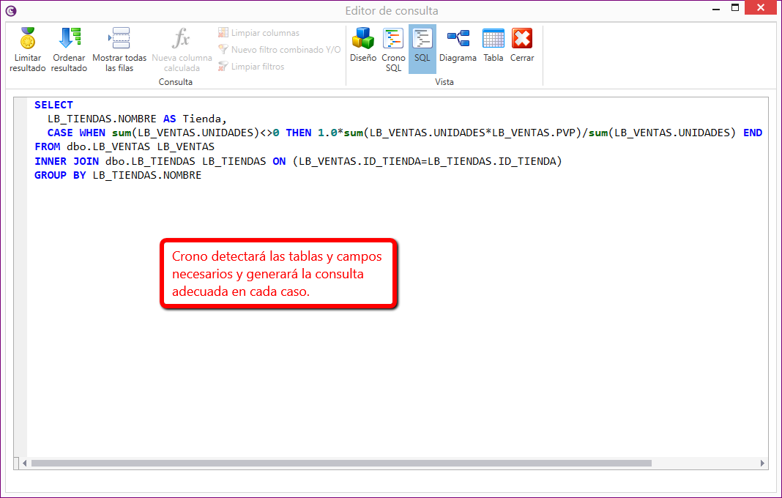Open Ordenar resultado sorting tool
This screenshot has width=782, height=498.
pyautogui.click(x=69, y=39)
